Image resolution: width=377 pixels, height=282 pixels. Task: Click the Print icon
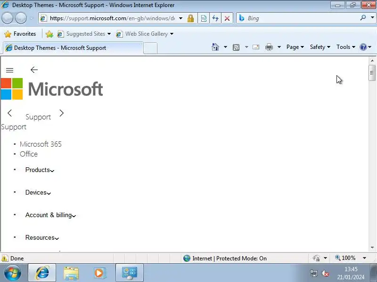click(x=269, y=47)
